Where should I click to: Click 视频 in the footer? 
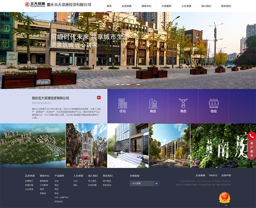tap(42, 189)
